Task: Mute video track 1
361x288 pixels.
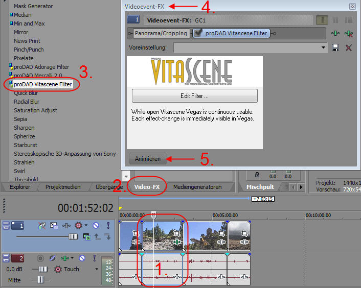Action: (x=96, y=225)
